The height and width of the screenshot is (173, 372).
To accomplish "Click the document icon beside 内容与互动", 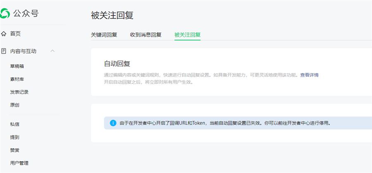I will coord(4,51).
